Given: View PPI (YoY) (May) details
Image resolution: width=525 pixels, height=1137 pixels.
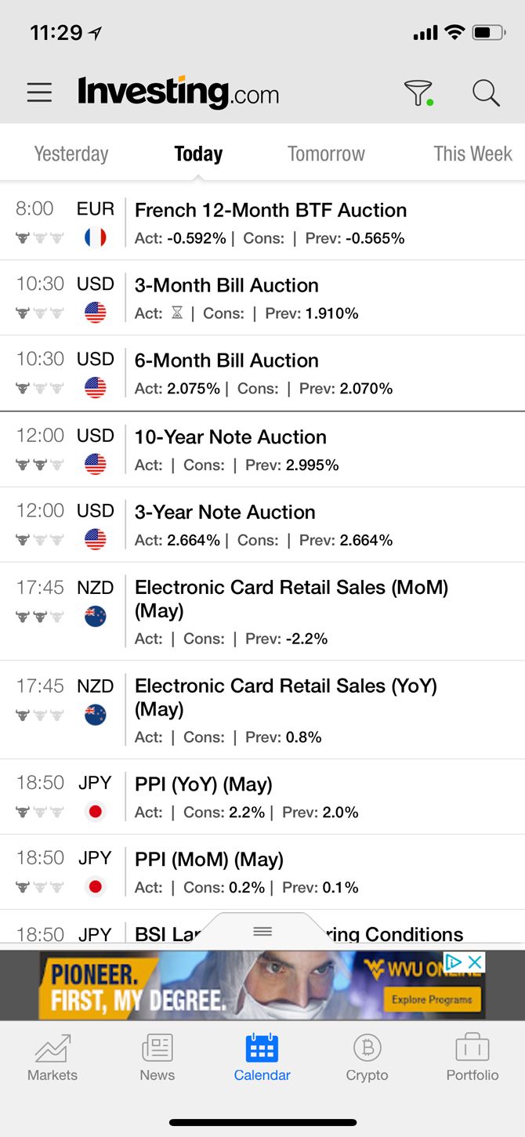Looking at the screenshot, I should click(x=204, y=784).
